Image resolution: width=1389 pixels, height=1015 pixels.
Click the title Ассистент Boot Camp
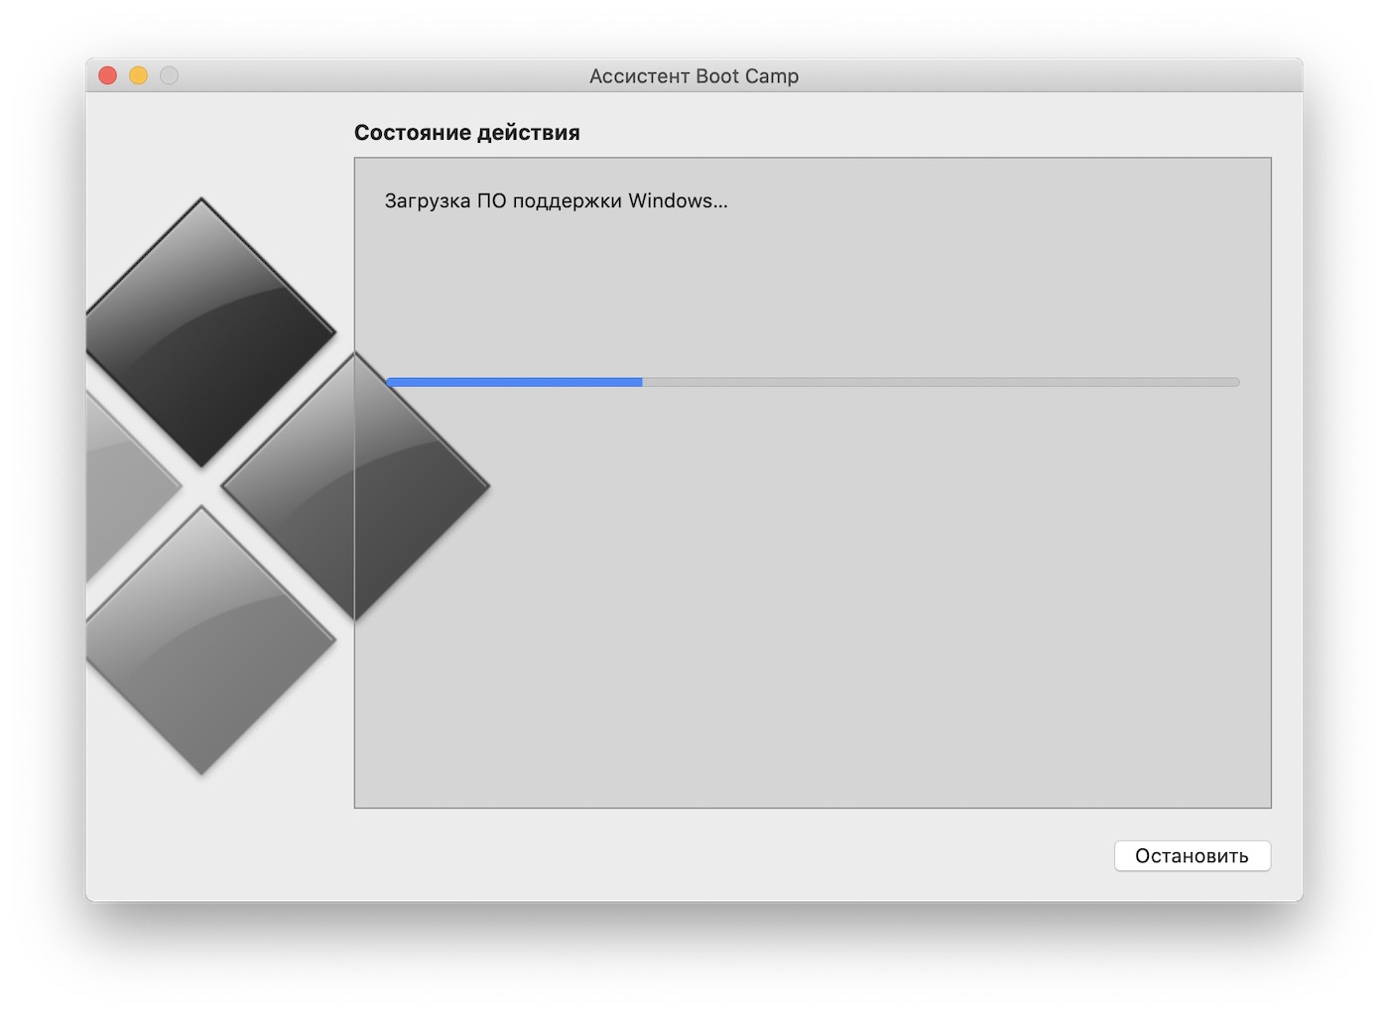tap(694, 76)
